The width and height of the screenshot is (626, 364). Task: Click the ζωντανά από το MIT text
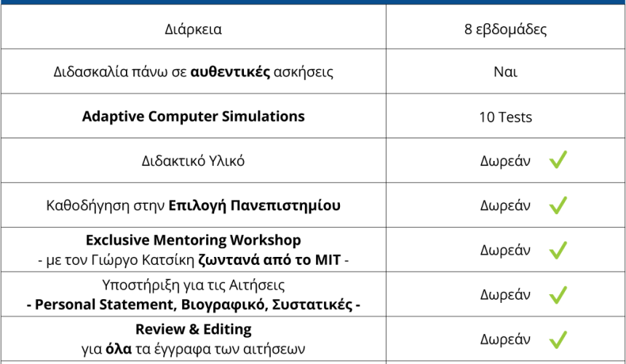tap(269, 260)
